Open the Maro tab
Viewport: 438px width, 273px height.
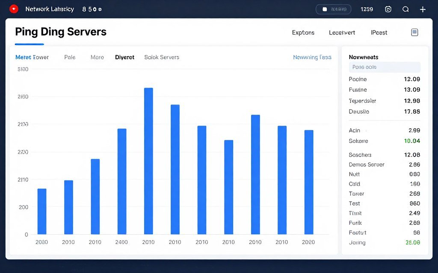click(97, 57)
